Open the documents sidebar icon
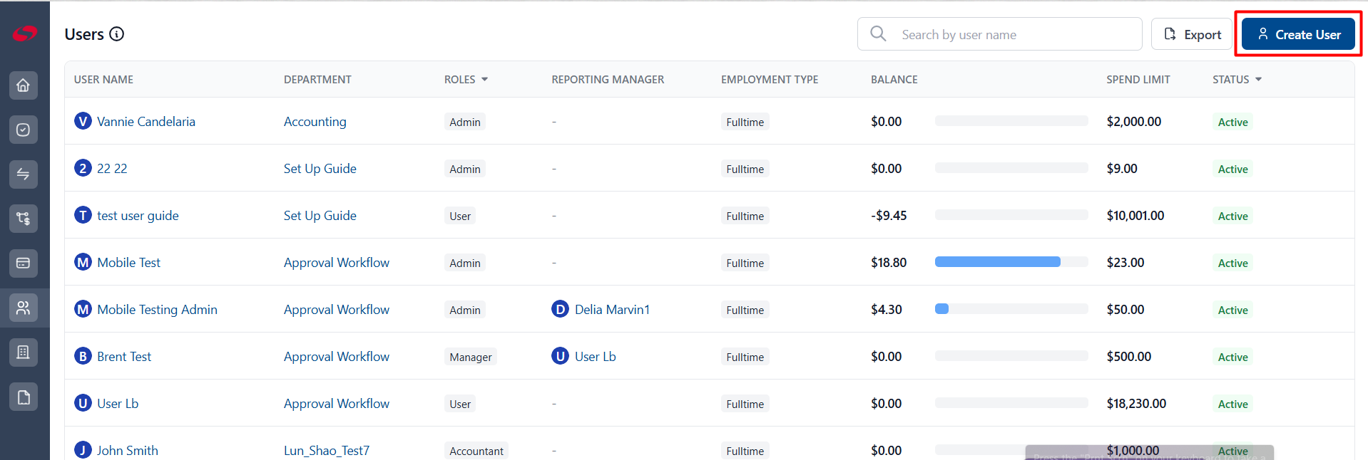Image resolution: width=1368 pixels, height=460 pixels. coord(24,397)
